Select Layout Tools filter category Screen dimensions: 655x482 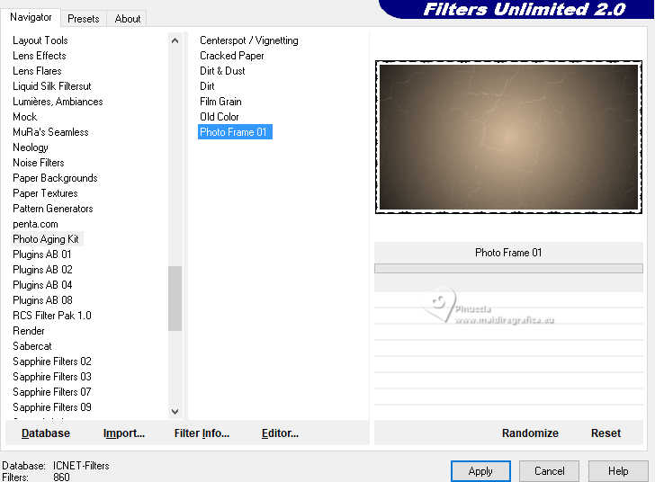click(40, 40)
